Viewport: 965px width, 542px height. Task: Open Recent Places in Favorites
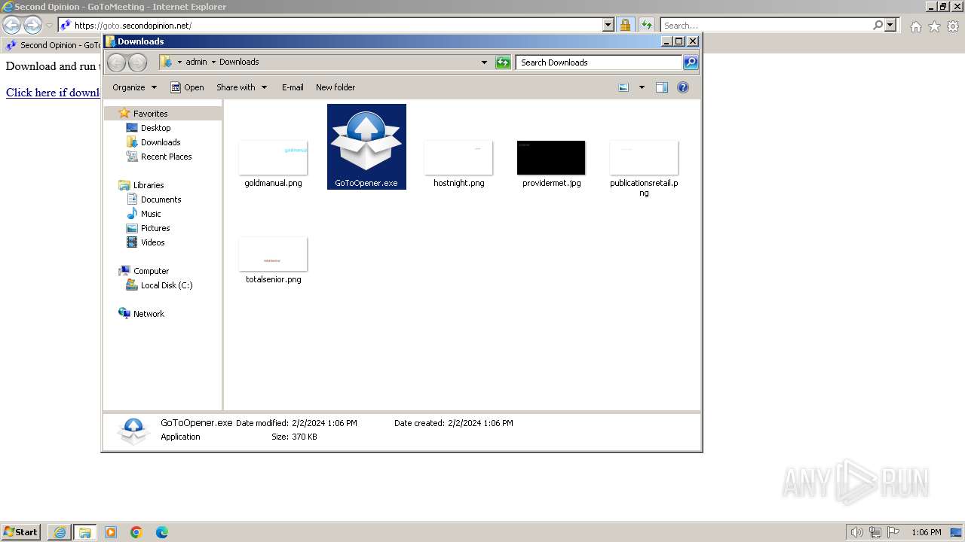166,157
